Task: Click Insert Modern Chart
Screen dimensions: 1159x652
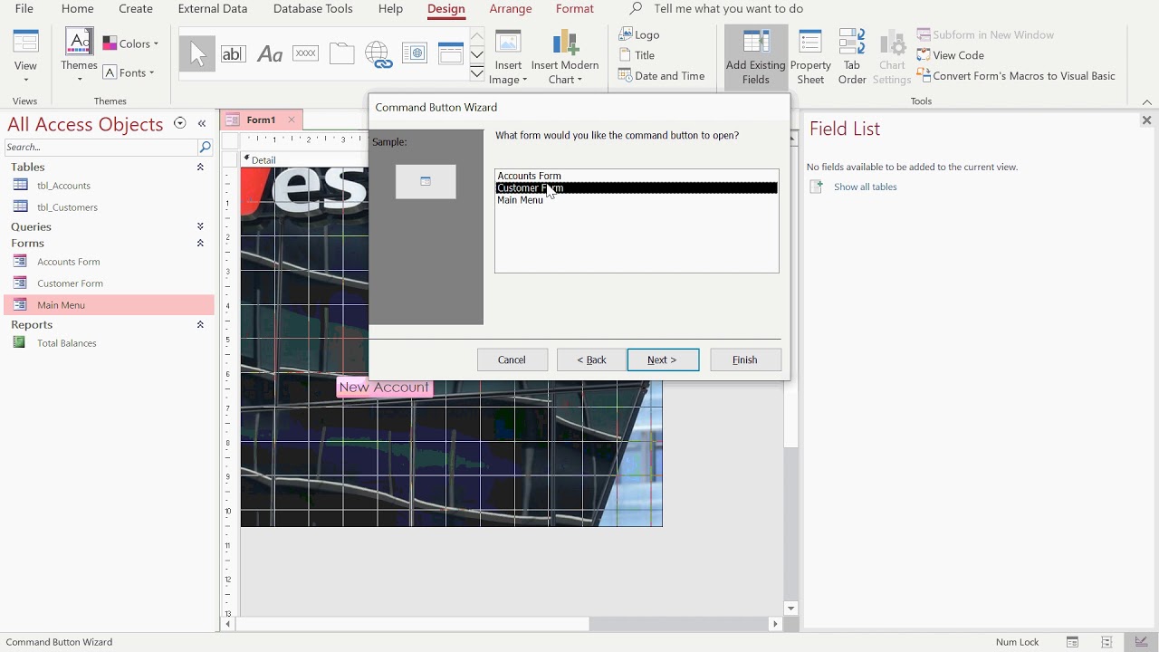Action: [x=565, y=56]
